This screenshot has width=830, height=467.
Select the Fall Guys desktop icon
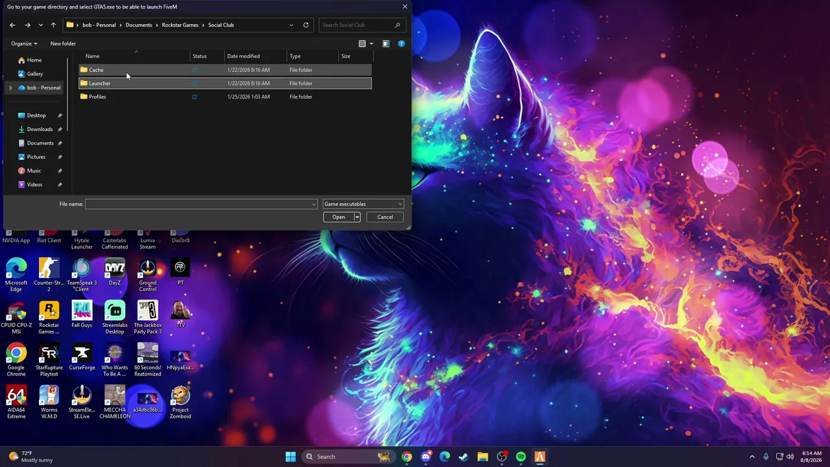click(82, 315)
